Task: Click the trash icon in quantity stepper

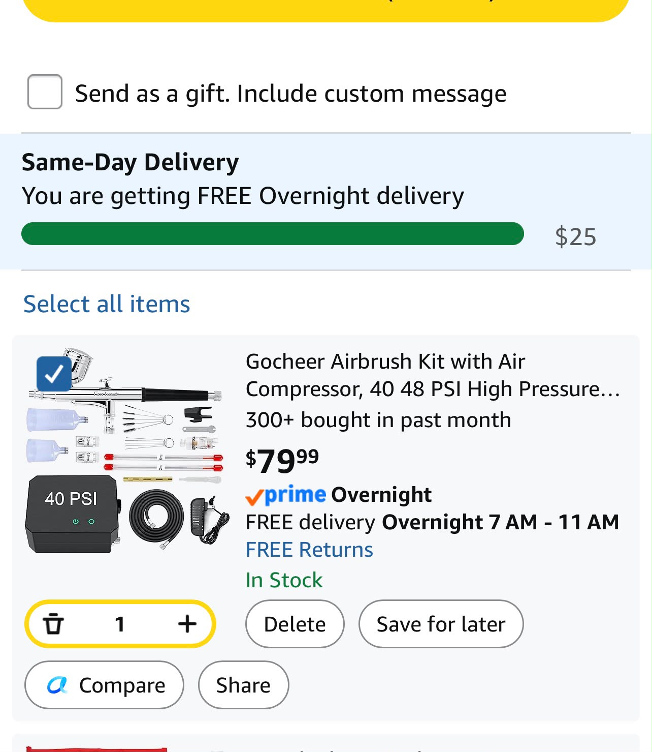Action: 53,624
